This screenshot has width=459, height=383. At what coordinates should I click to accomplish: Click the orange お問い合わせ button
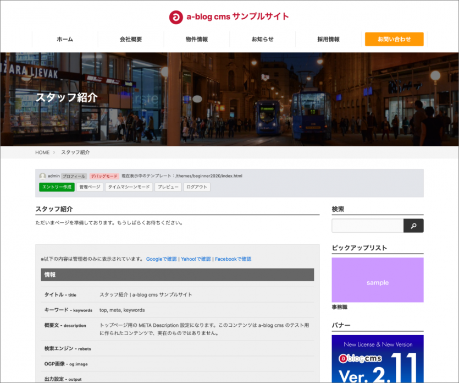tap(394, 39)
